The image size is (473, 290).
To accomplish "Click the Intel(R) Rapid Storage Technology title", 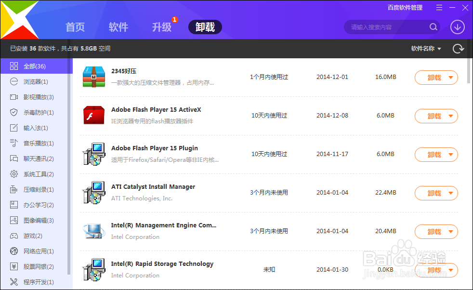I will click(162, 264).
